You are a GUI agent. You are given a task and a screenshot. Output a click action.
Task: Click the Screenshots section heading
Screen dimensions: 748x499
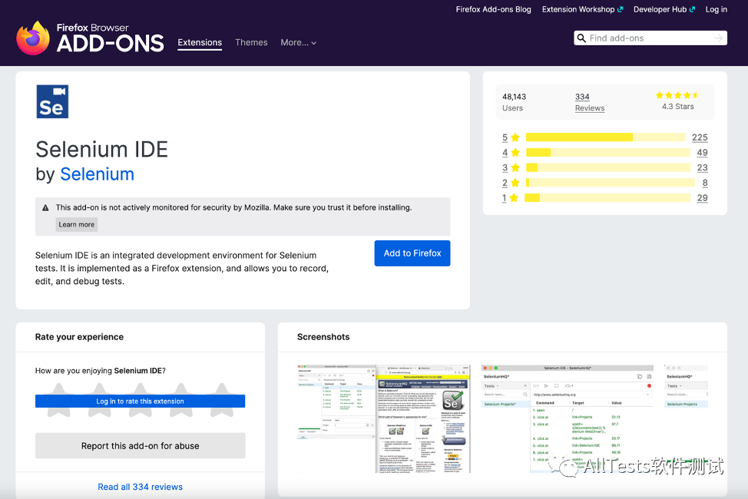(323, 337)
